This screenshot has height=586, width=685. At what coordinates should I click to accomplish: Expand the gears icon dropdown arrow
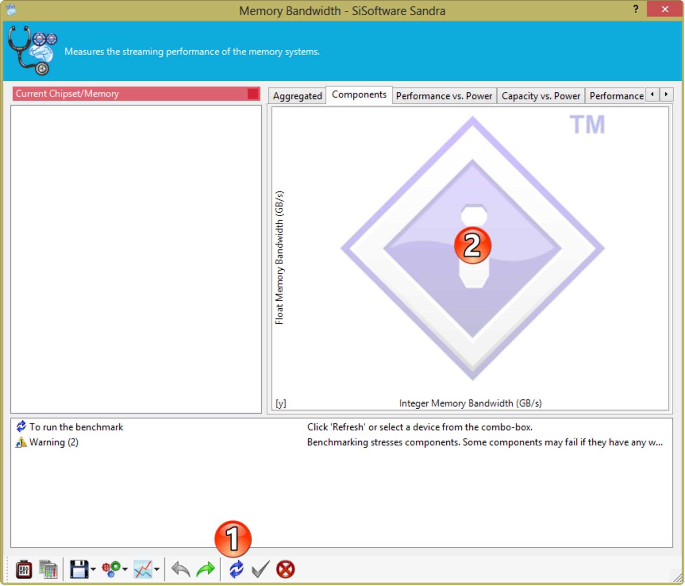(x=125, y=569)
